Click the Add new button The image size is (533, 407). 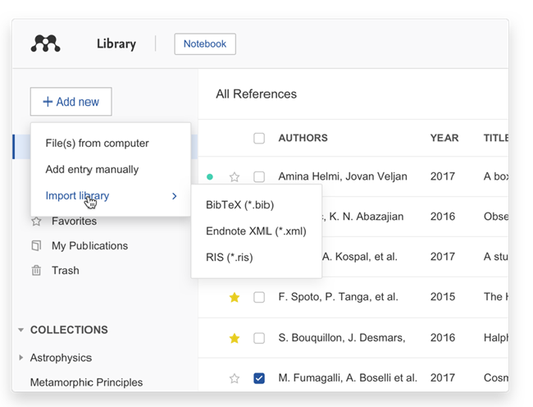pyautogui.click(x=71, y=102)
